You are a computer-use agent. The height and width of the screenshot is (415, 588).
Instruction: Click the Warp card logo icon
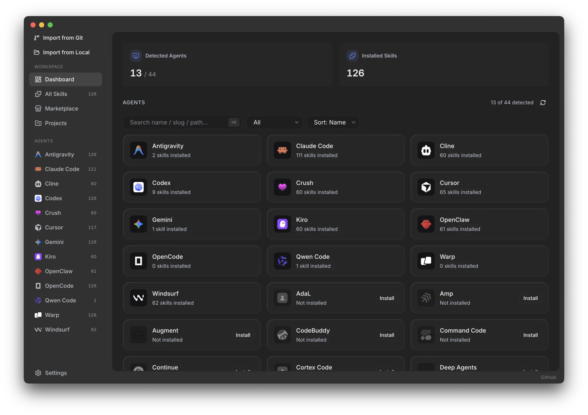pos(426,261)
